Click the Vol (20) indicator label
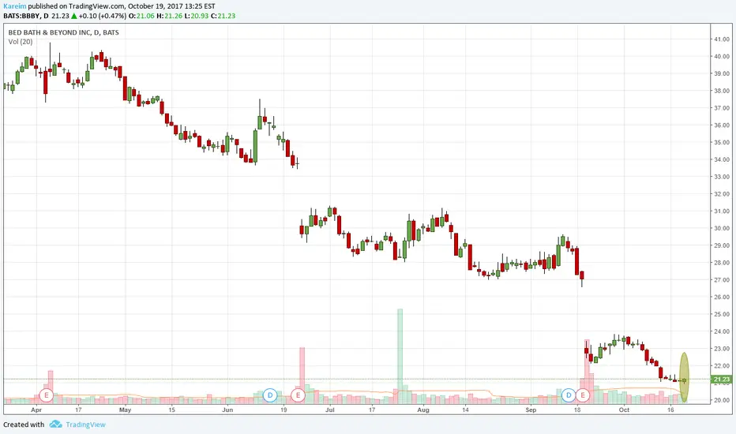 coord(21,42)
